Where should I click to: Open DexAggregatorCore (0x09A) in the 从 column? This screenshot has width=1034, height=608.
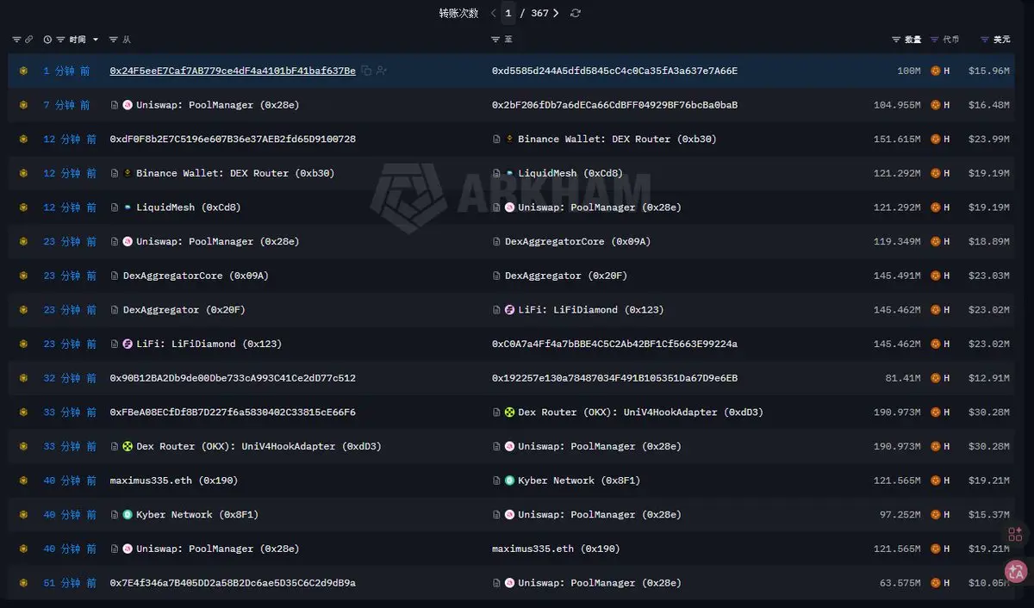click(196, 276)
